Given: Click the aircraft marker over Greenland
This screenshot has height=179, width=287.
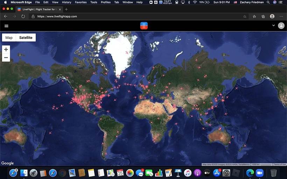Looking at the screenshot, I should coord(127,52).
